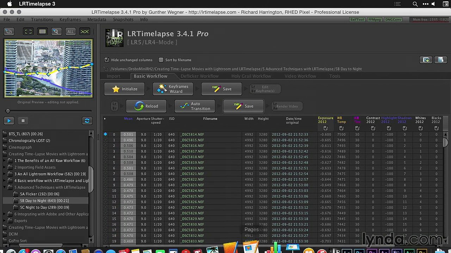Toggle the WB Tint column checkbox
Viewport: 451px width, 253px height.
coord(357,128)
